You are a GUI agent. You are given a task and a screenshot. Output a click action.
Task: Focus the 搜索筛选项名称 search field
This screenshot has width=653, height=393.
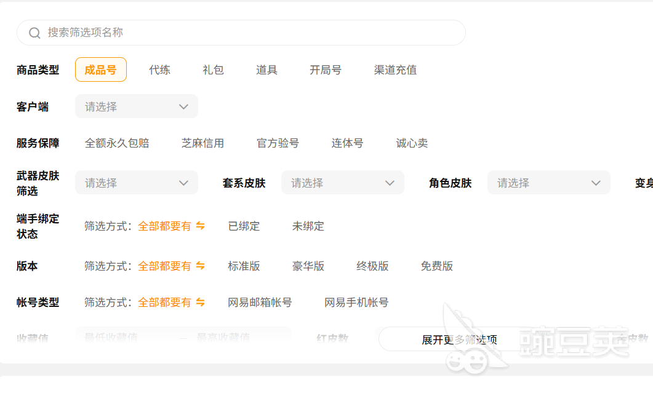246,33
